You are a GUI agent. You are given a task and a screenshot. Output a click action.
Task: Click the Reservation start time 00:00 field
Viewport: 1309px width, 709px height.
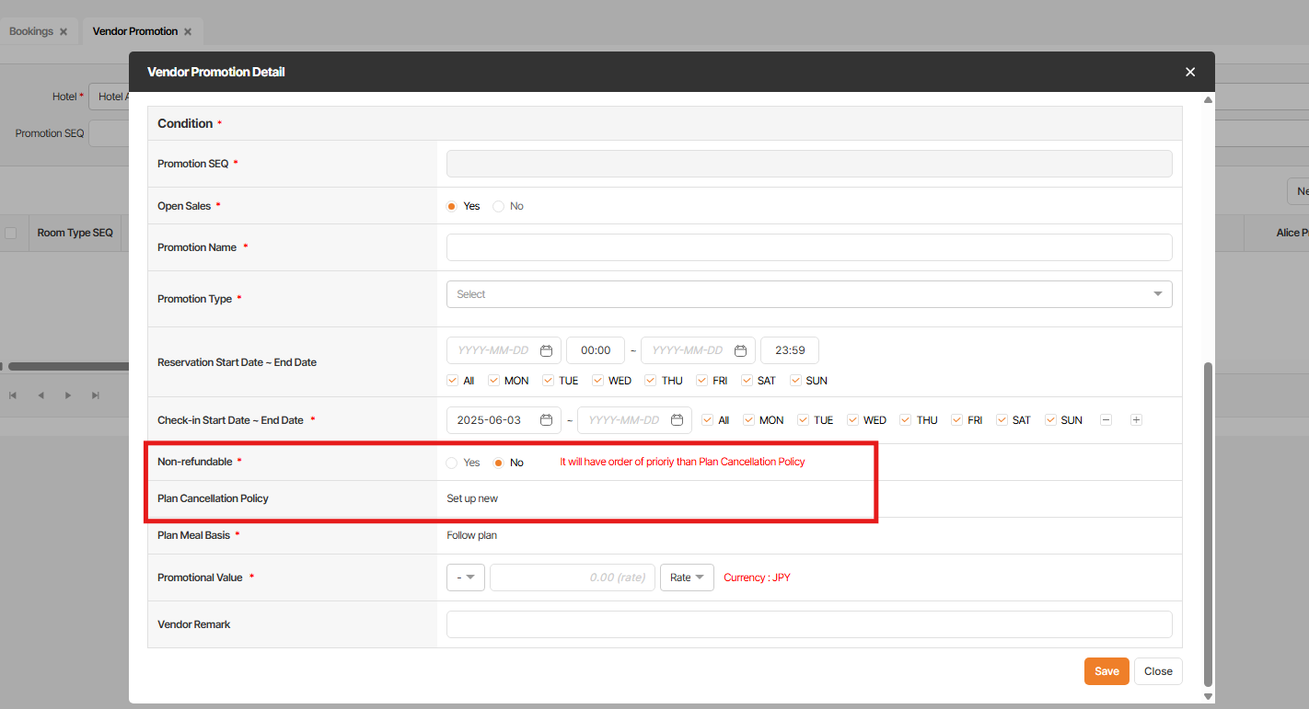[596, 350]
